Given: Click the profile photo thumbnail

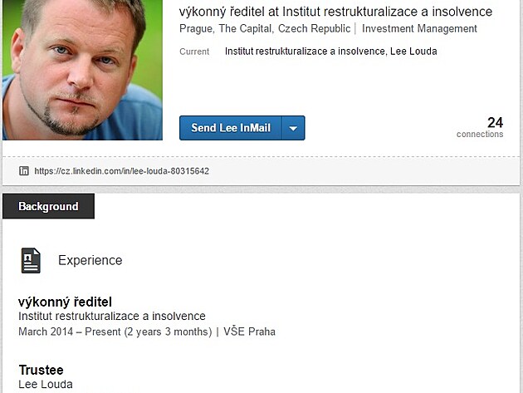Looking at the screenshot, I should [82, 70].
